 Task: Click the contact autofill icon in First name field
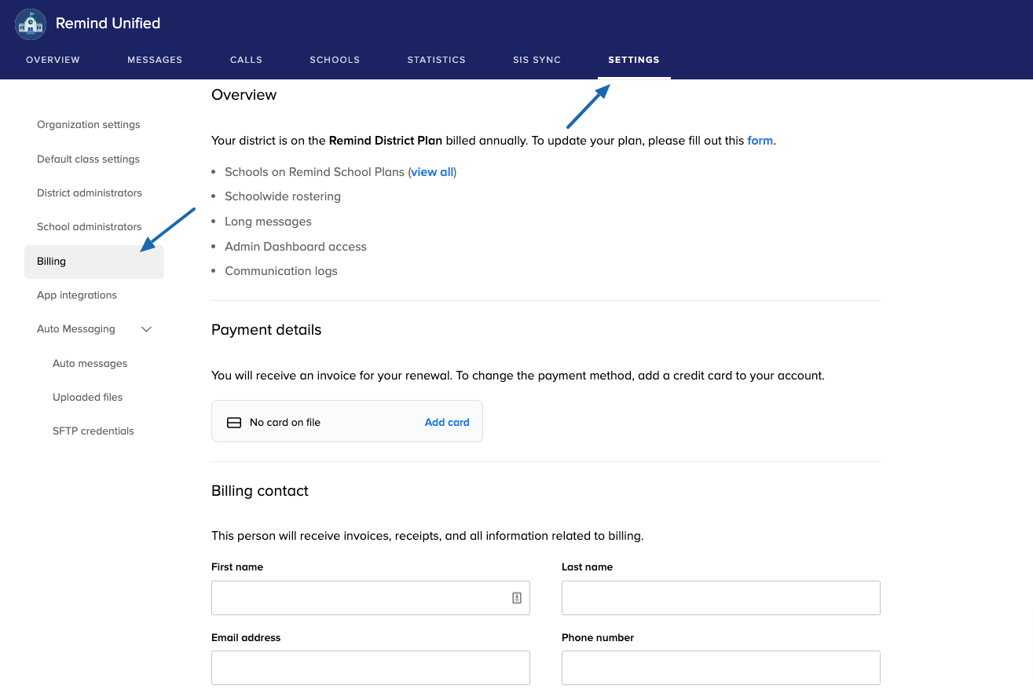[x=517, y=598]
